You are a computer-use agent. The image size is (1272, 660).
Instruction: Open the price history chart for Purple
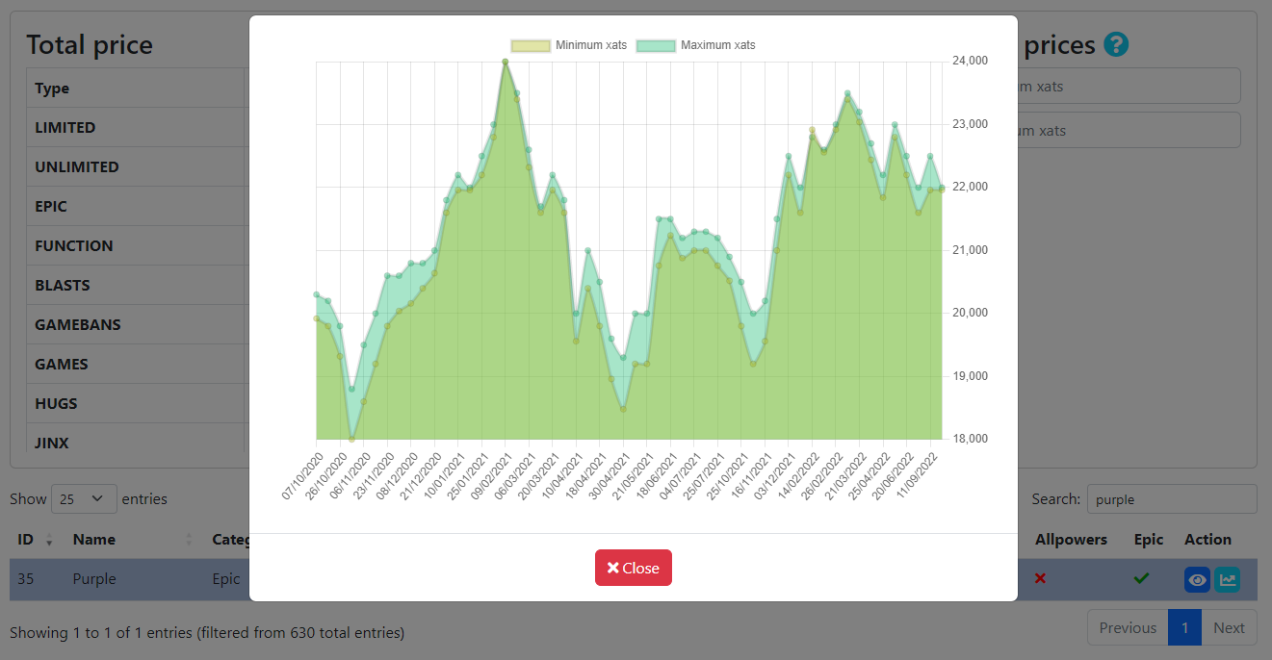coord(1228,579)
